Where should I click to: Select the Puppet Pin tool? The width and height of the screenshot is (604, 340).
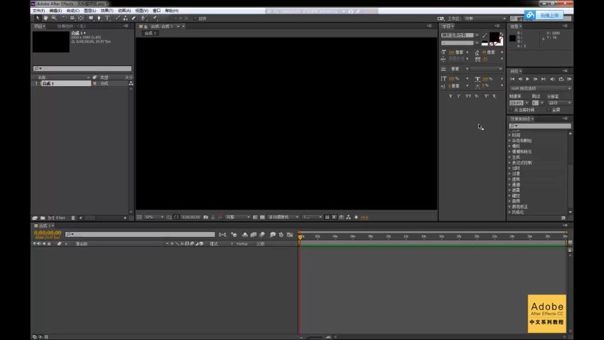[154, 18]
